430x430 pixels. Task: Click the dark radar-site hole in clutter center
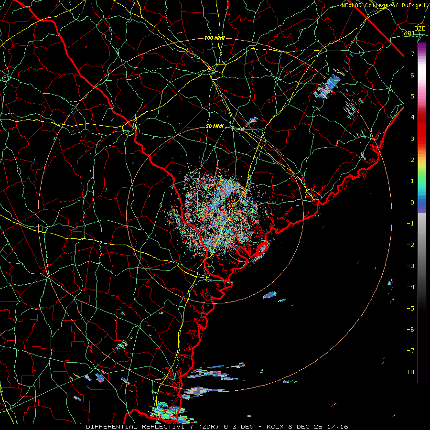tap(215, 214)
